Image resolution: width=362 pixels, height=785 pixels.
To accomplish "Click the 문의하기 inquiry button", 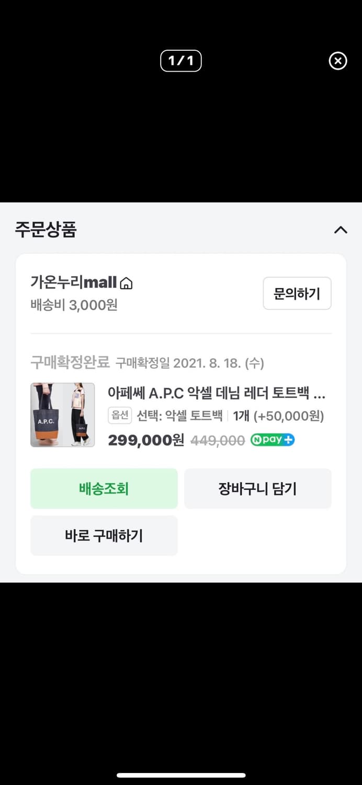I will [x=297, y=294].
